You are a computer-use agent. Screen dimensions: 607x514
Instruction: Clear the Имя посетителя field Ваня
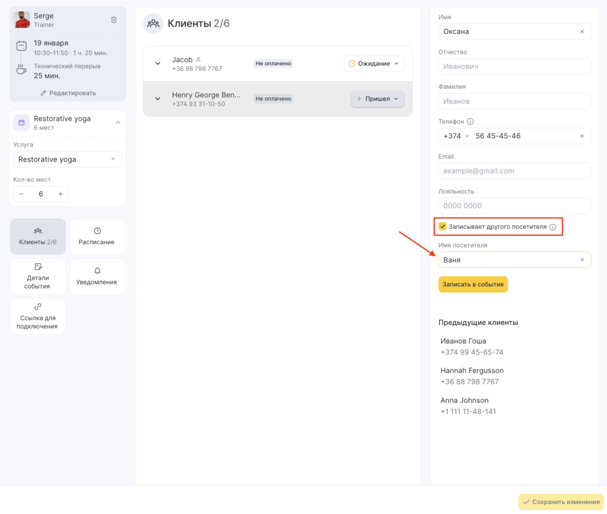tap(582, 260)
